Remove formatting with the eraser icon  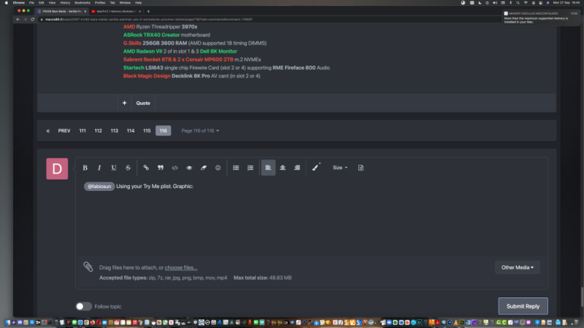[204, 168]
